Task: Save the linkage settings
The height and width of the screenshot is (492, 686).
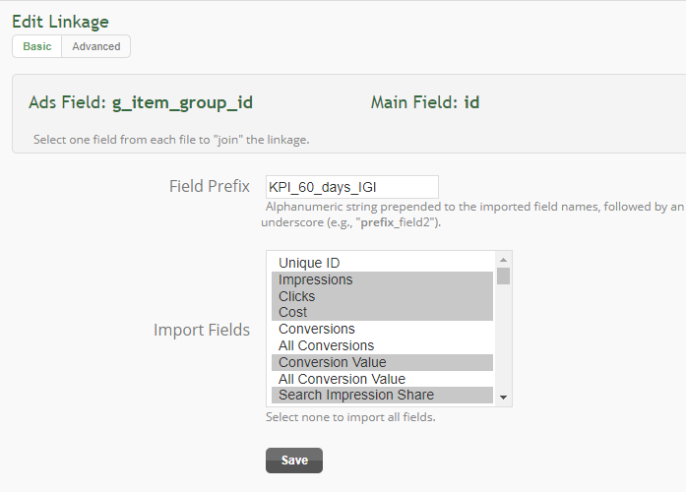Action: (x=294, y=461)
